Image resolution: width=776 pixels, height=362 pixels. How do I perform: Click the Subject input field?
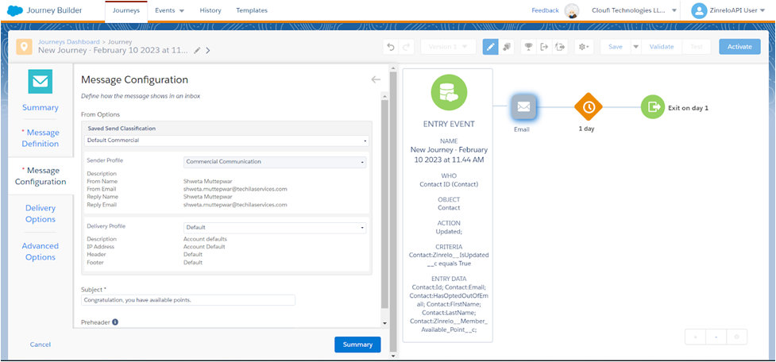click(x=188, y=300)
